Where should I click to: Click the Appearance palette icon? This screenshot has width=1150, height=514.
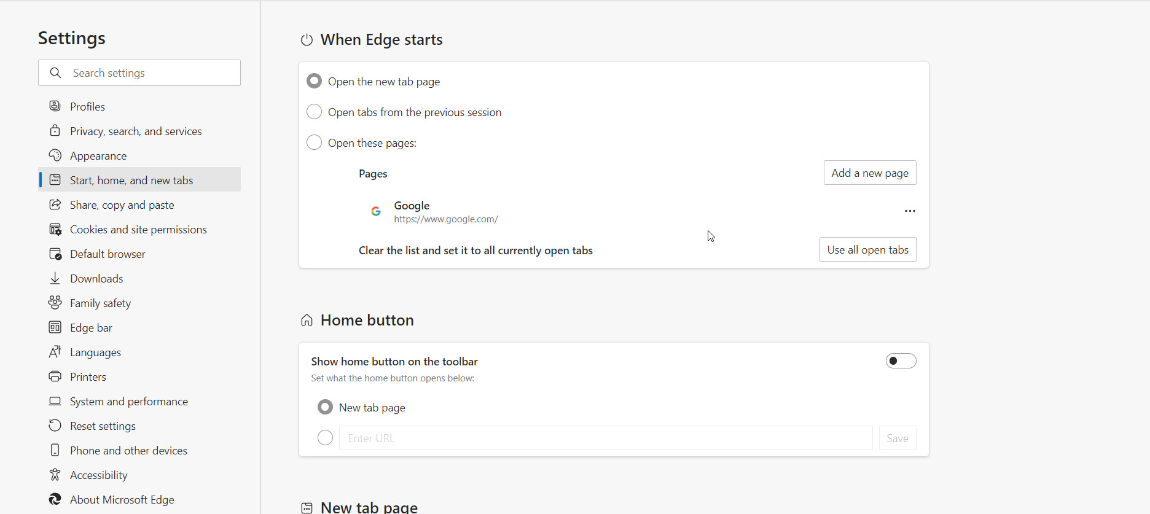[55, 155]
